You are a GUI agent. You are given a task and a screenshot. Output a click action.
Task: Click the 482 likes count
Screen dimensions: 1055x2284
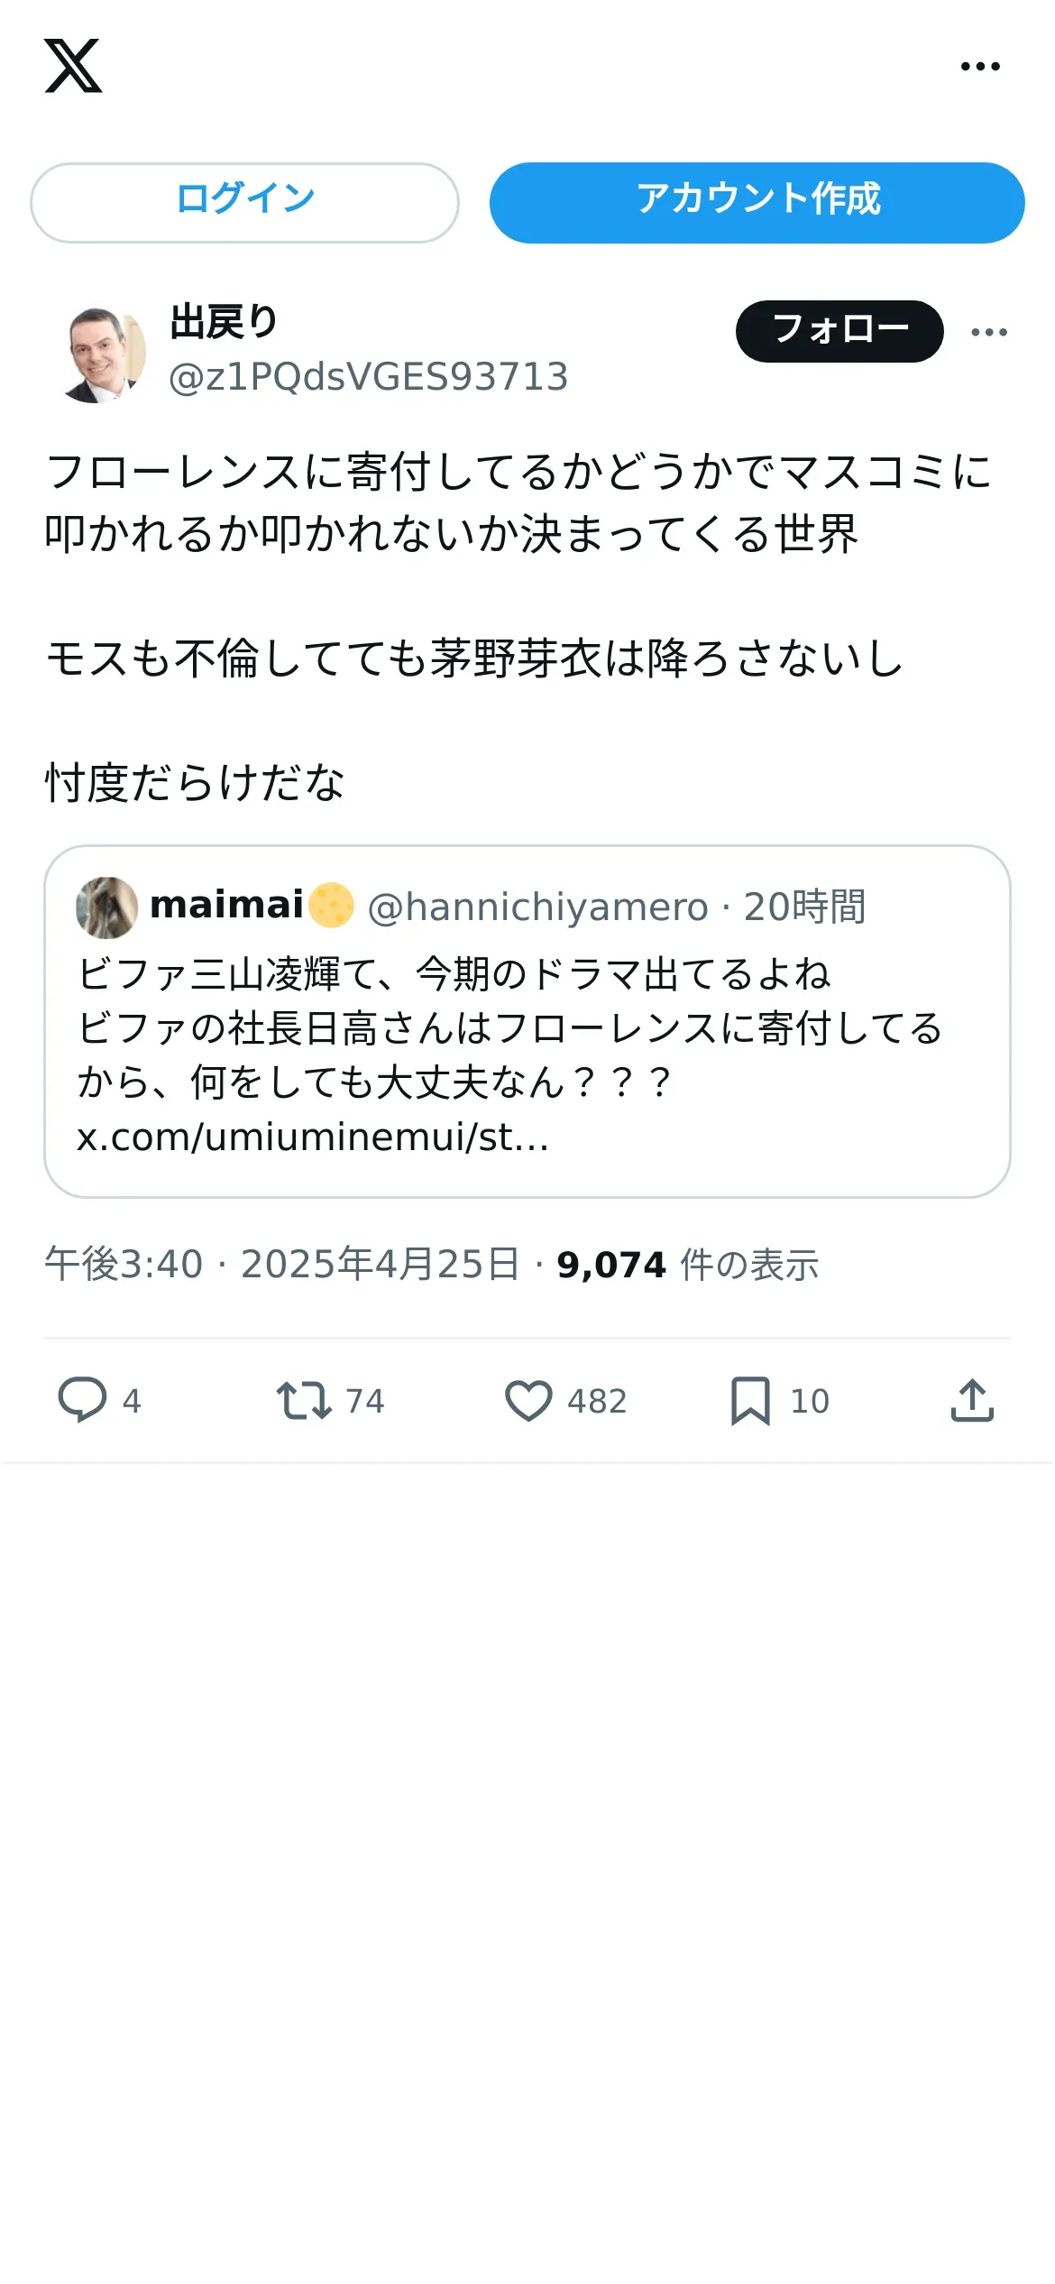[x=597, y=1401]
